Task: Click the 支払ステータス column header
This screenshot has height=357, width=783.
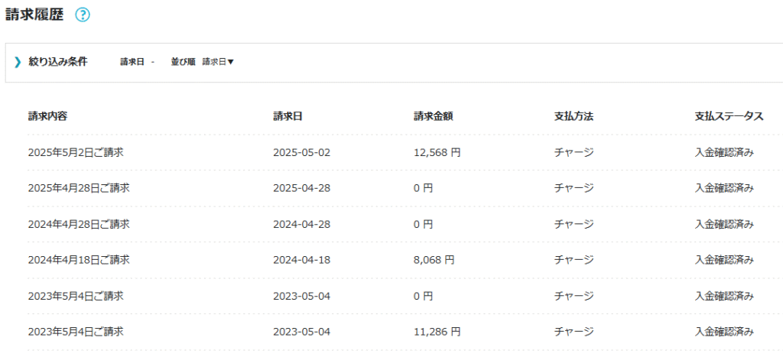Action: [729, 116]
